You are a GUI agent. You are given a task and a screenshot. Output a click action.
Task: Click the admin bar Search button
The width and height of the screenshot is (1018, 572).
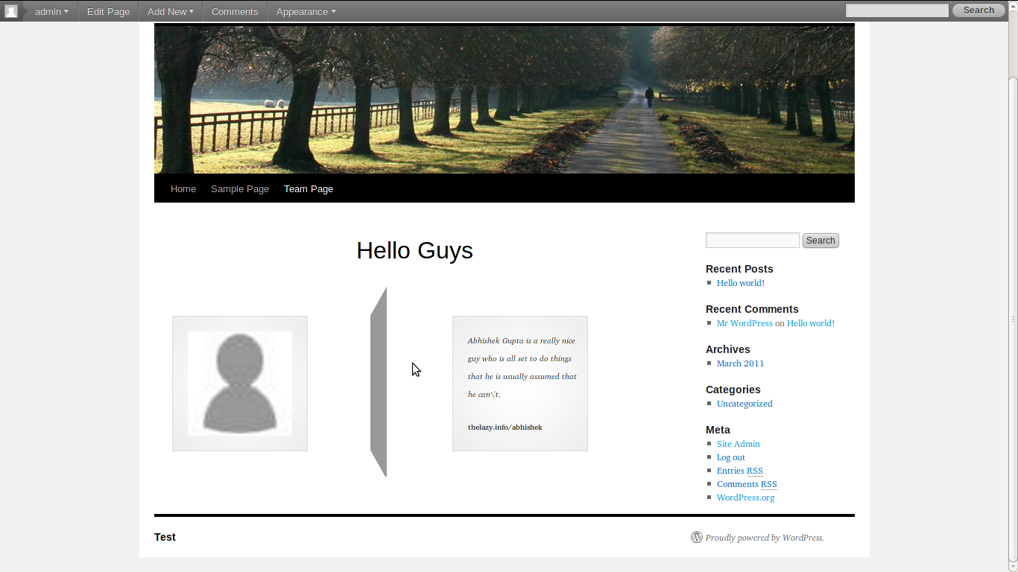tap(979, 10)
